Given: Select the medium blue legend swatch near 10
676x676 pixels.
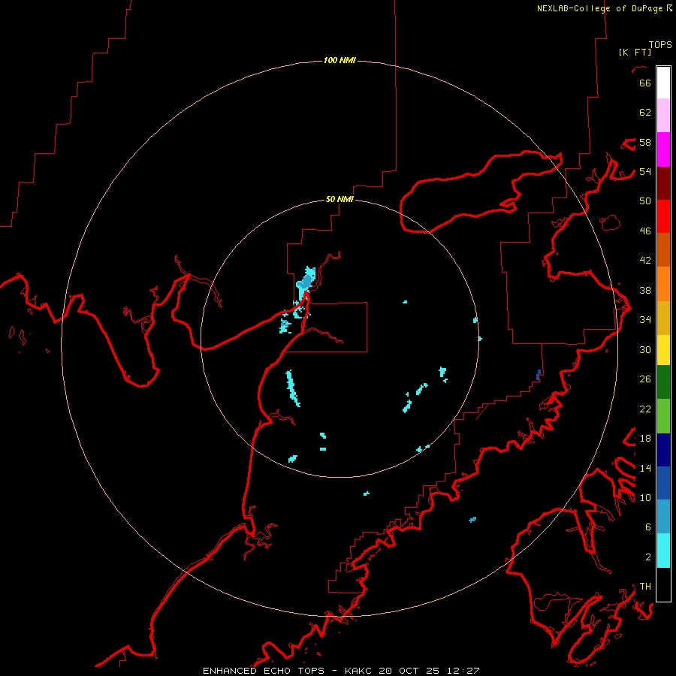Looking at the screenshot, I should pyautogui.click(x=663, y=483).
